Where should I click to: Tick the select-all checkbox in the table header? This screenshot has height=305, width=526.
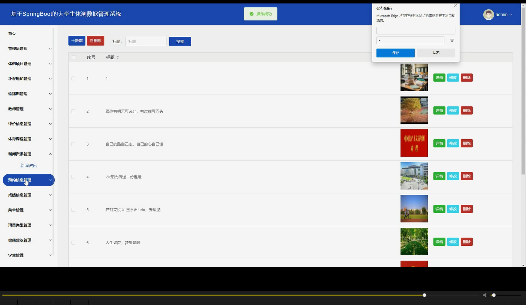[x=74, y=57]
